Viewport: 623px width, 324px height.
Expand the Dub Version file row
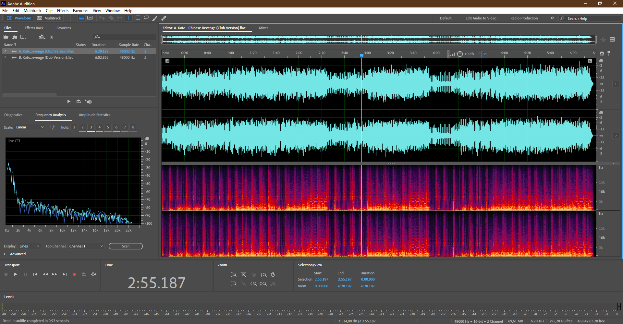coord(5,57)
